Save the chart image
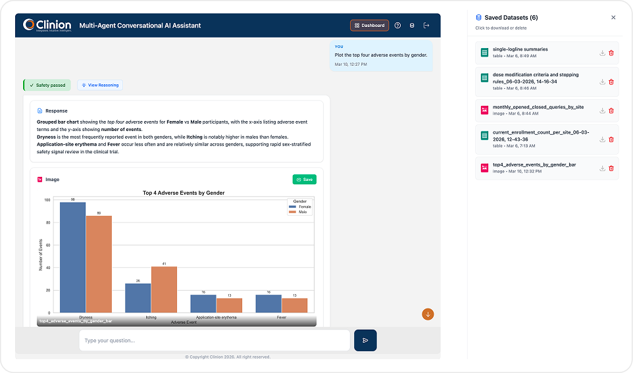The image size is (633, 373). tap(304, 179)
